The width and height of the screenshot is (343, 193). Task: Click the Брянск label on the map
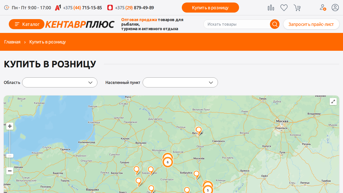pyautogui.click(x=245, y=171)
